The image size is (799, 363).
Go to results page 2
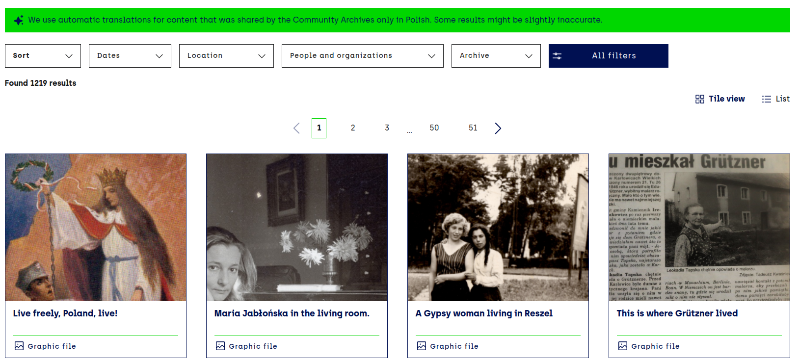[353, 128]
